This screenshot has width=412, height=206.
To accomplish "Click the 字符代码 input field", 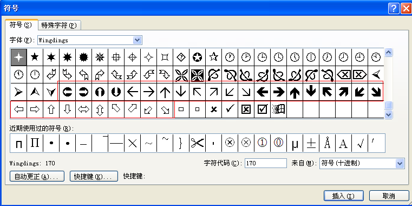I will point(266,163).
